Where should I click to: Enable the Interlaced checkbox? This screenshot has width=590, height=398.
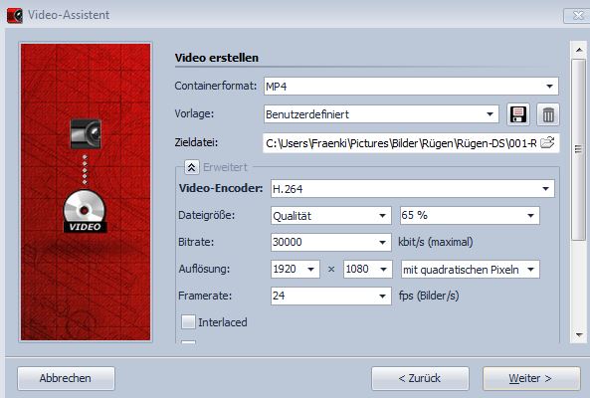(x=188, y=322)
